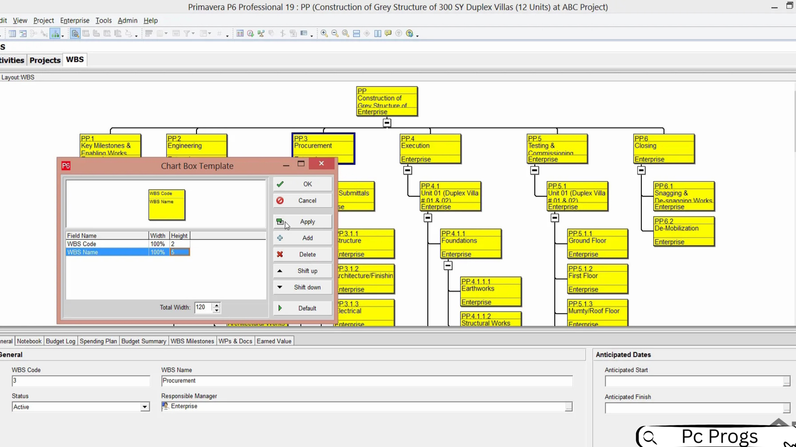Screen dimensions: 796x447
Task: Click Default button in dialog
Action: click(302, 308)
